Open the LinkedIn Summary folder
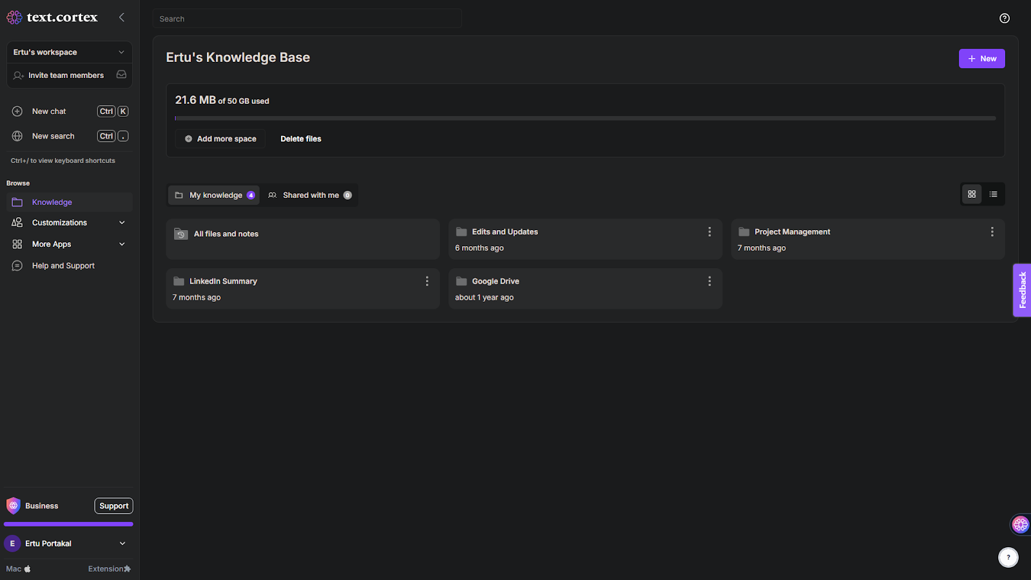Image resolution: width=1031 pixels, height=580 pixels. [303, 289]
